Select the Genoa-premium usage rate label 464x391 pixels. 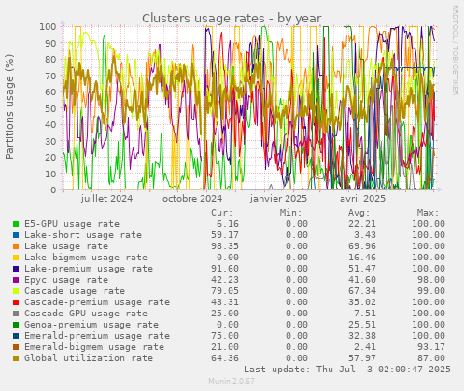pyautogui.click(x=91, y=325)
